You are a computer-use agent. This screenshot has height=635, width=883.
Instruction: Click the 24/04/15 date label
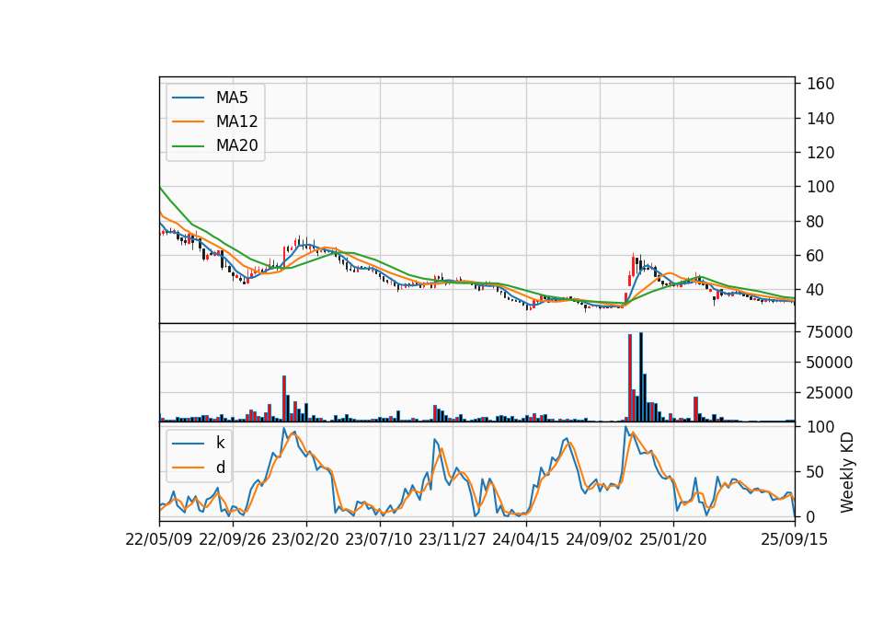(x=526, y=539)
